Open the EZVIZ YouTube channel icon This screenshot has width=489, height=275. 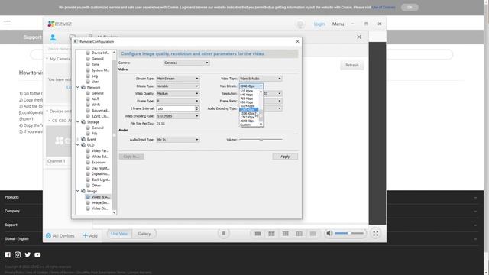coord(37,254)
